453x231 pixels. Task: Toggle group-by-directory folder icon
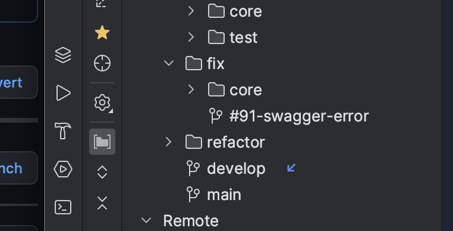(x=102, y=142)
